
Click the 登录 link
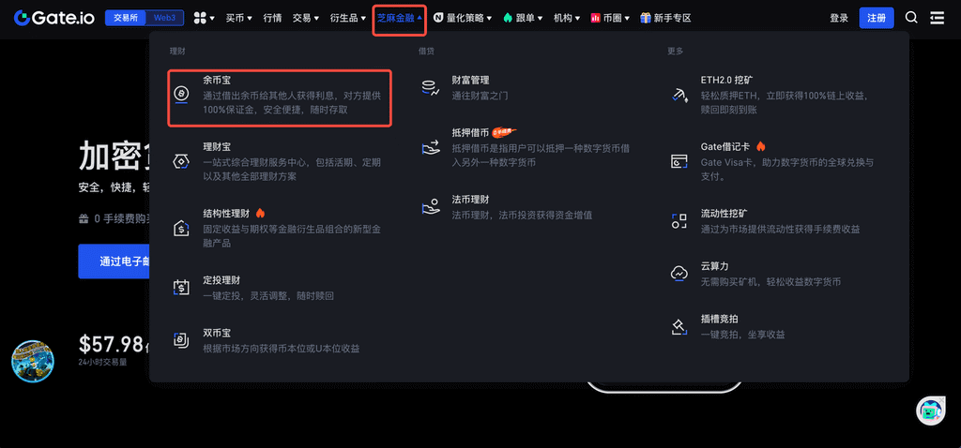point(839,18)
